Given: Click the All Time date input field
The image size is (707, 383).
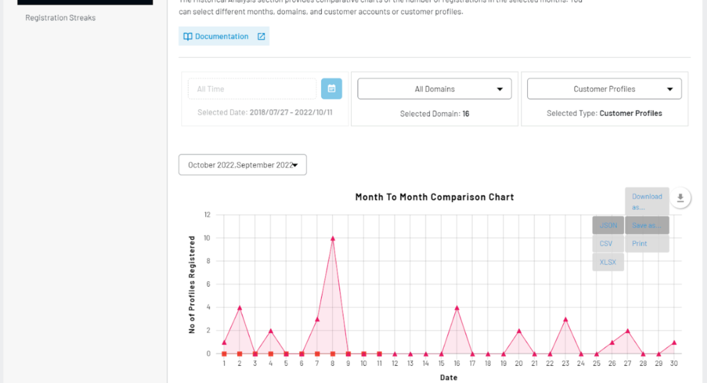Looking at the screenshot, I should click(252, 89).
